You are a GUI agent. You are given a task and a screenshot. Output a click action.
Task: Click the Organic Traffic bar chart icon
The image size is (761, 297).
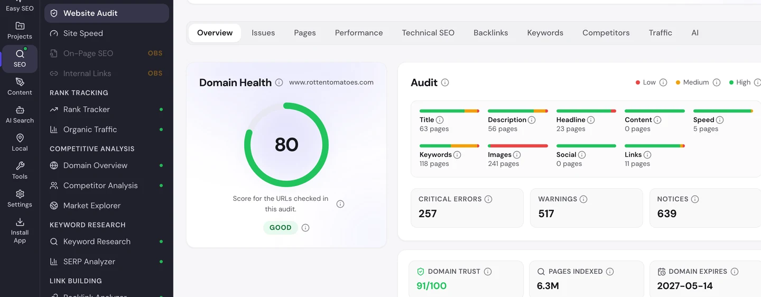tap(54, 129)
